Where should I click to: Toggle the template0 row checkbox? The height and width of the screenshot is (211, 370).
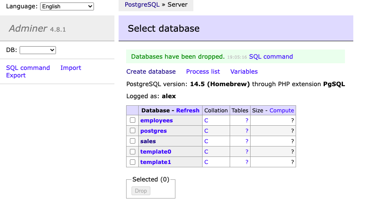pyautogui.click(x=132, y=151)
